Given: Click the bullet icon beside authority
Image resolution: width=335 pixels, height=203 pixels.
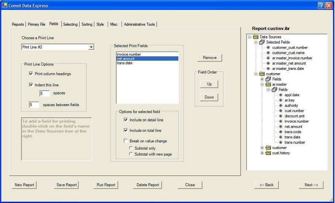Looking at the screenshot, I should click(281, 105).
